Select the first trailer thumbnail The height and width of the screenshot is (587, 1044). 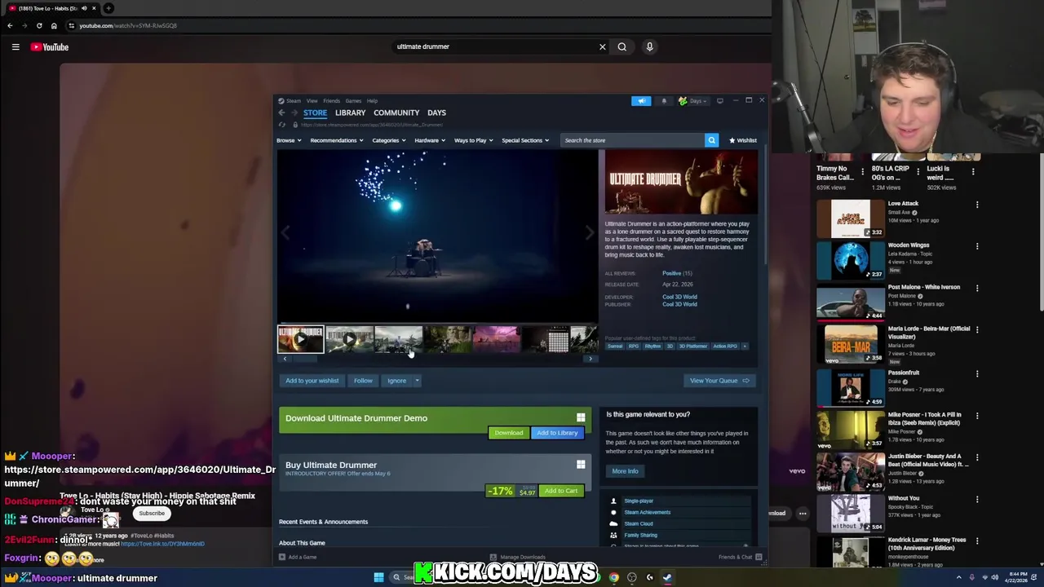(x=300, y=339)
